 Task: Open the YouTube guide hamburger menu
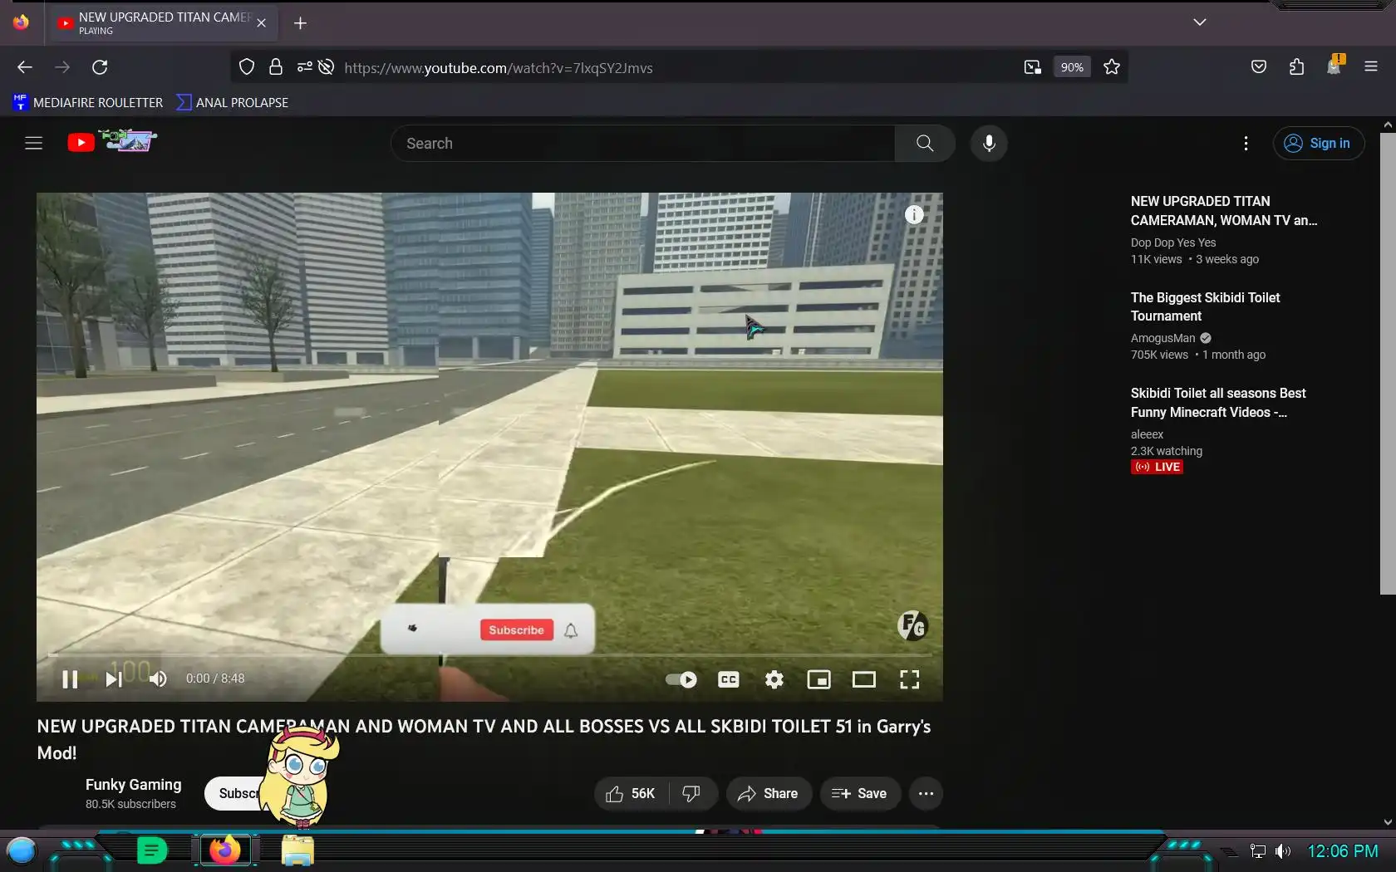tap(33, 143)
